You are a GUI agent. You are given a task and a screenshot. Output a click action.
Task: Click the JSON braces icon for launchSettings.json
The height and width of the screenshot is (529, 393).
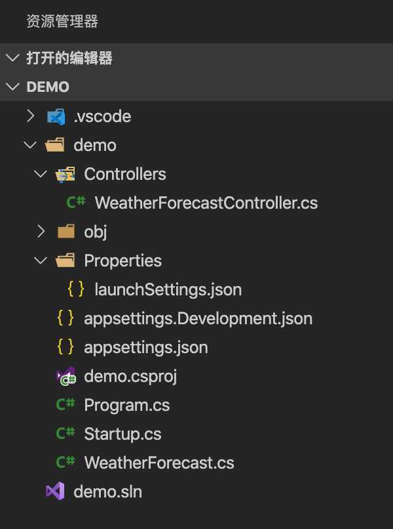[x=77, y=289]
